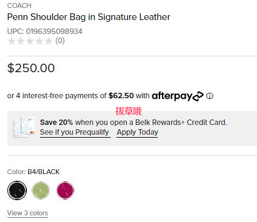This screenshot has width=257, height=222.
Task: Pick the magenta pink color swatch
Action: [x=65, y=190]
